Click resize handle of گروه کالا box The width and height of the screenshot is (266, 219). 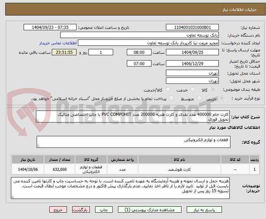pyautogui.click(x=38, y=146)
